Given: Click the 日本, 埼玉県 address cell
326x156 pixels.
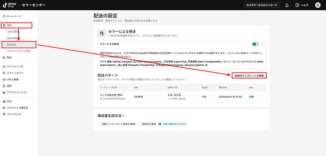Looking at the screenshot, I should pos(175,95).
